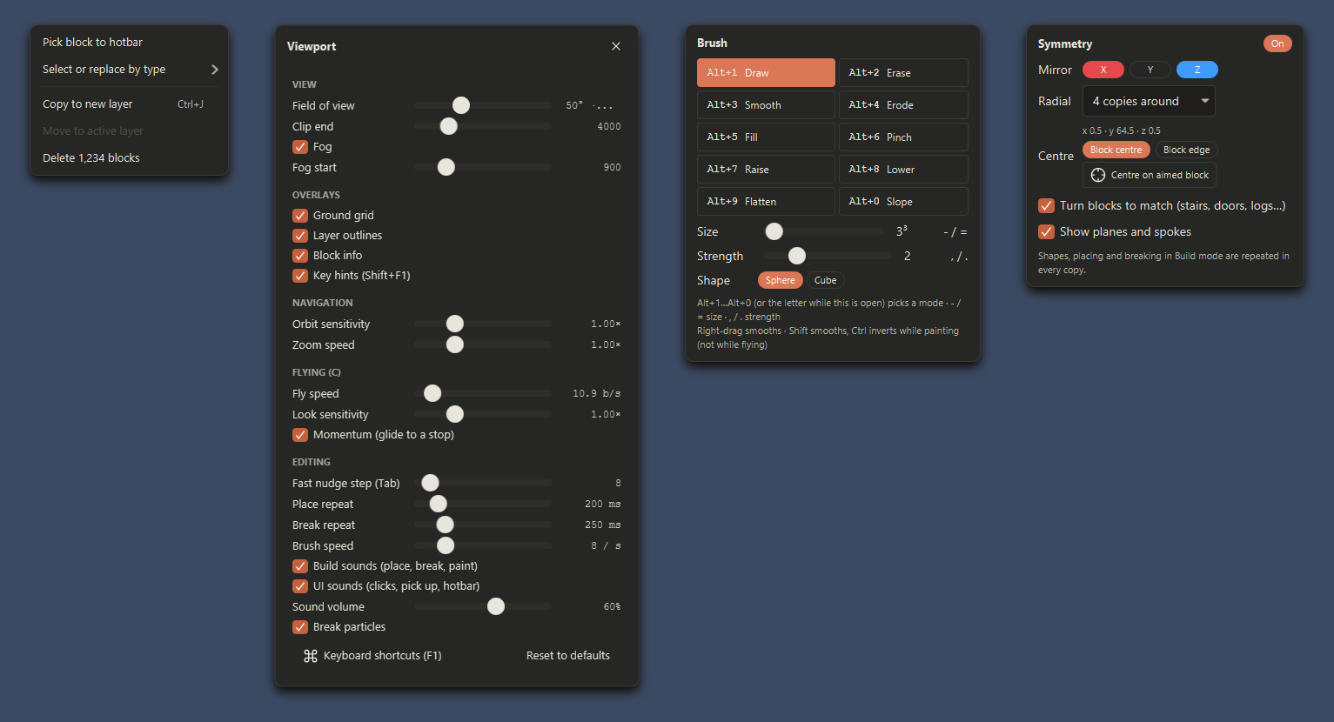Click the brush Size slider handle
1334x722 pixels.
coord(774,231)
